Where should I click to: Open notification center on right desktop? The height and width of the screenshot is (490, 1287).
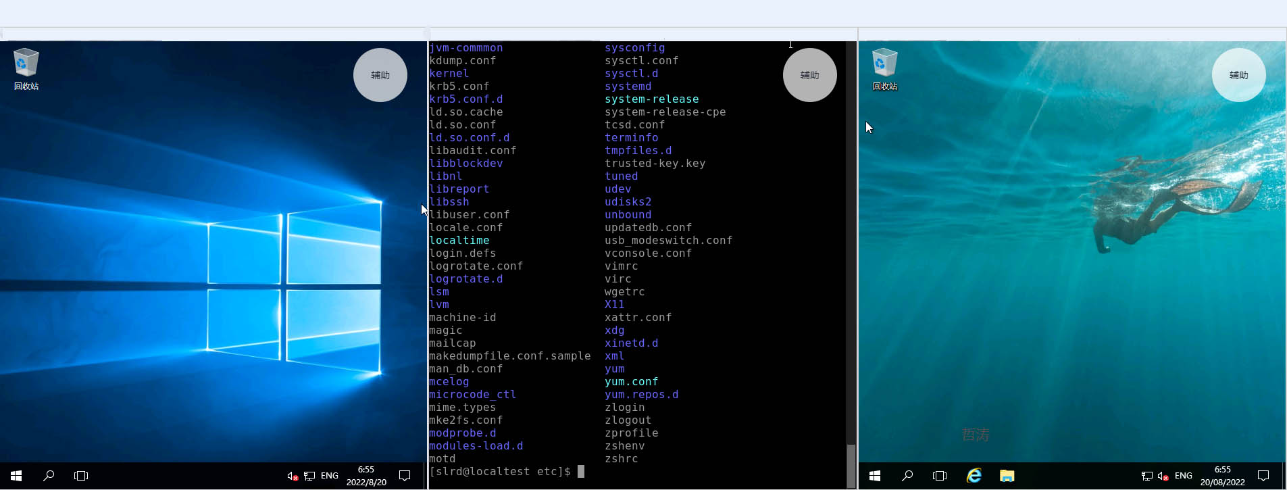(x=1263, y=476)
